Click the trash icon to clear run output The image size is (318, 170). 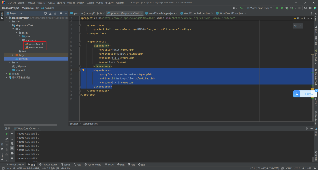(x=12, y=158)
